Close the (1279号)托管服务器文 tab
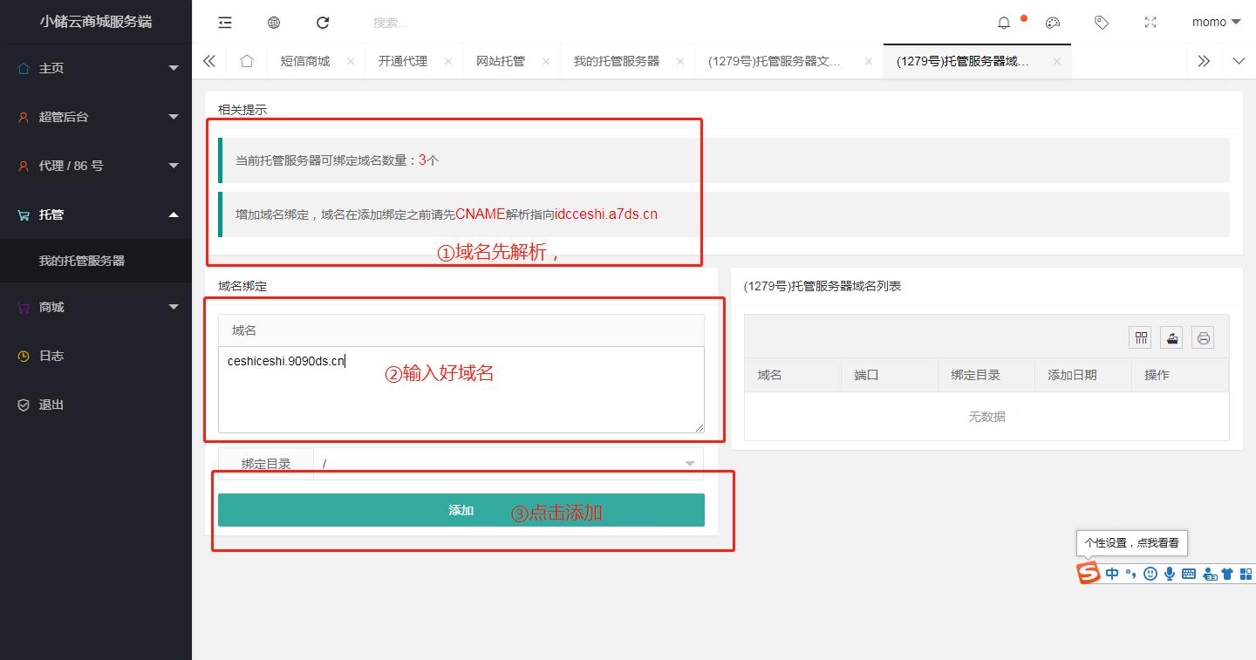 click(x=869, y=61)
